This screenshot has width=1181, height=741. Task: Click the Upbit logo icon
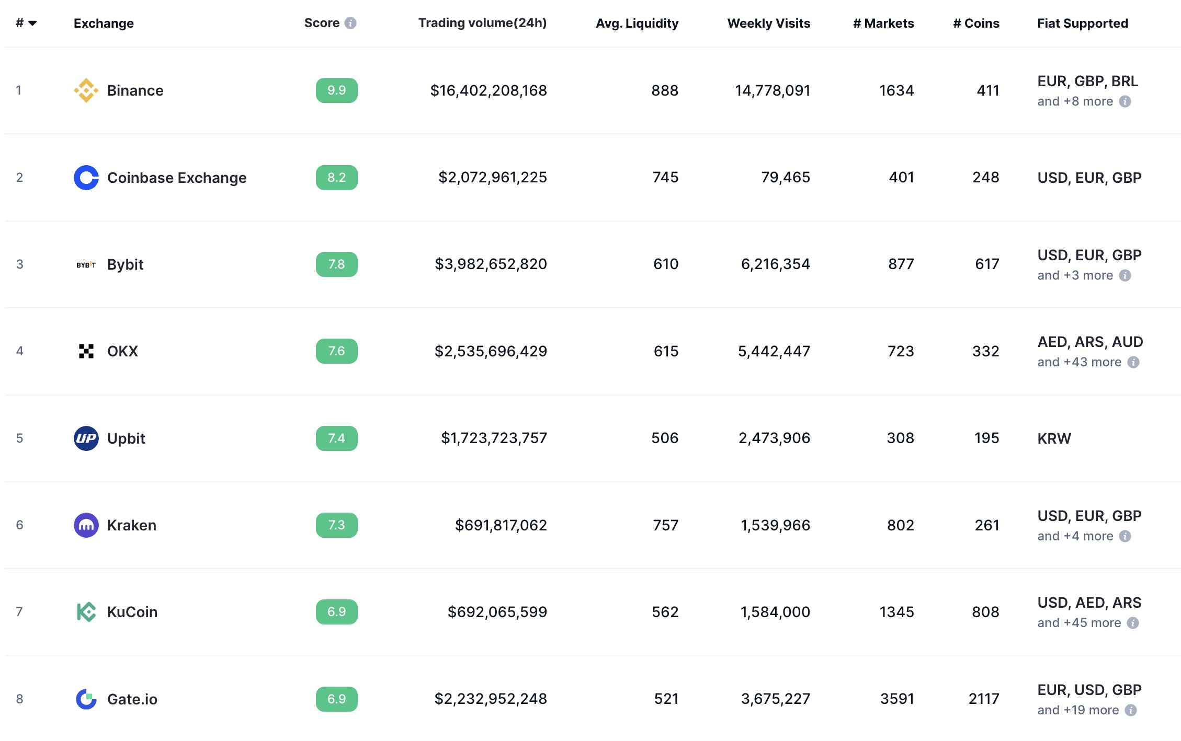[x=86, y=438]
